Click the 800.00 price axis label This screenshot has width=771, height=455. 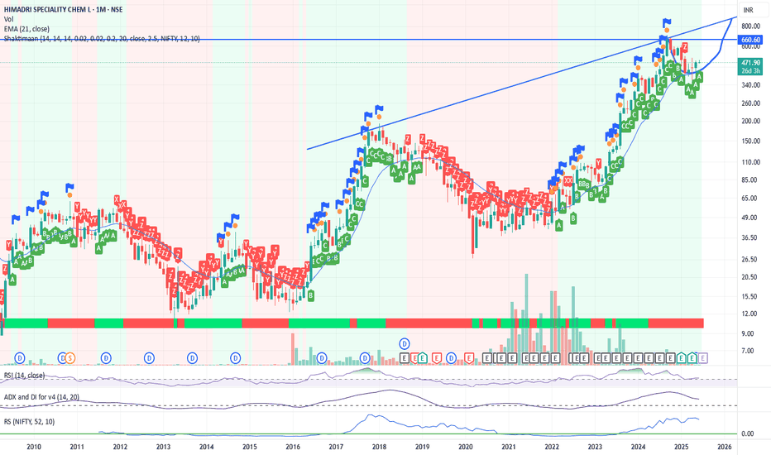point(751,26)
